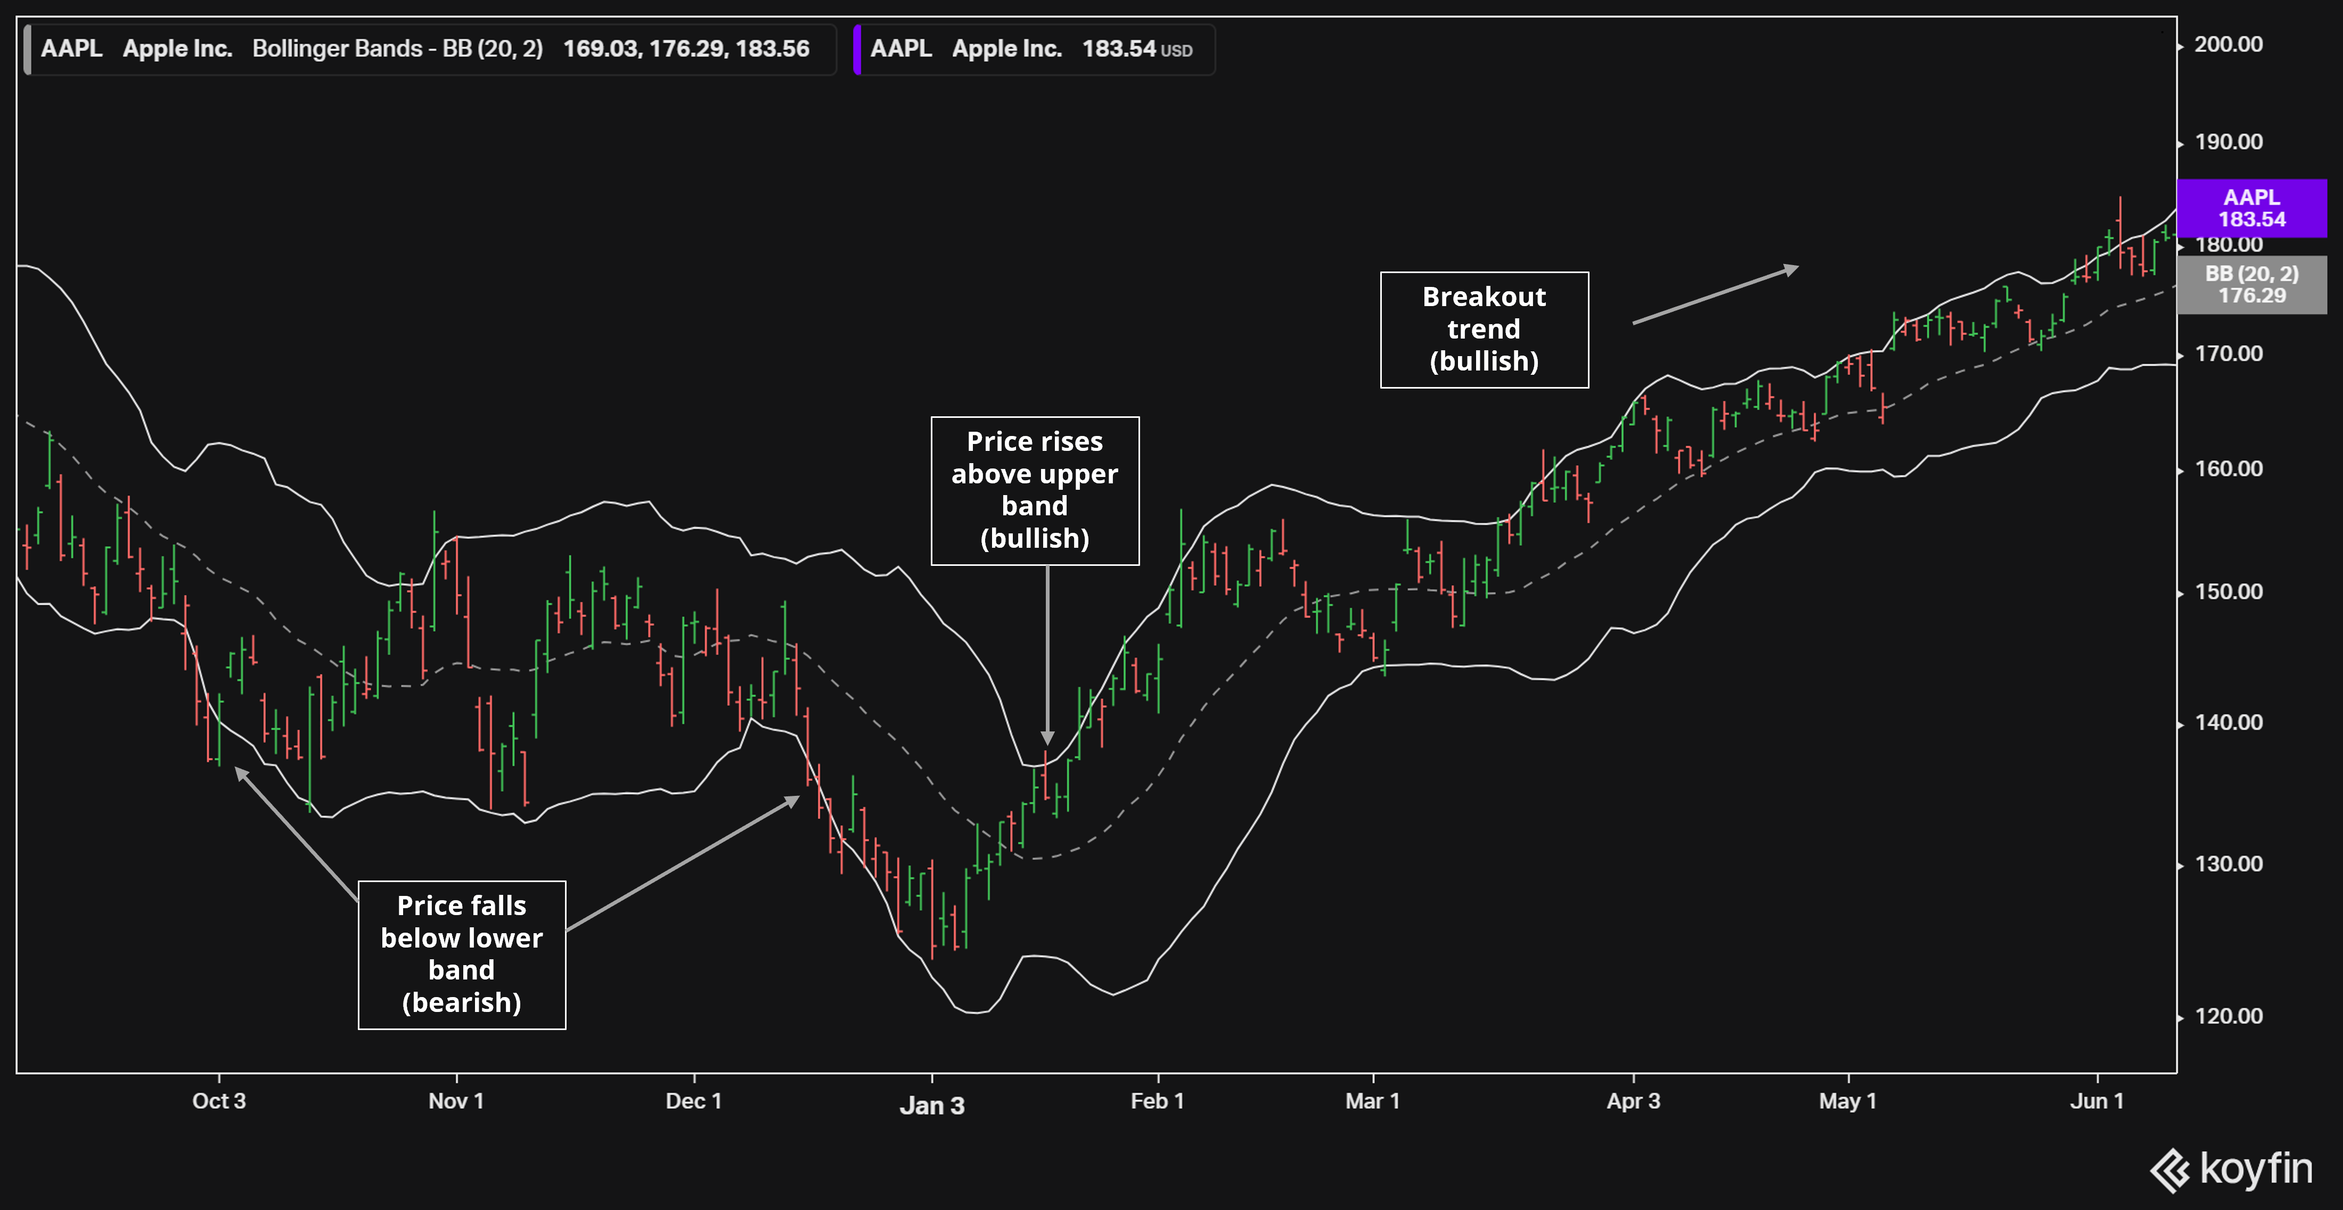Click the 'Breakout trend (bullish)' annotation box
2343x1210 pixels.
[1484, 329]
